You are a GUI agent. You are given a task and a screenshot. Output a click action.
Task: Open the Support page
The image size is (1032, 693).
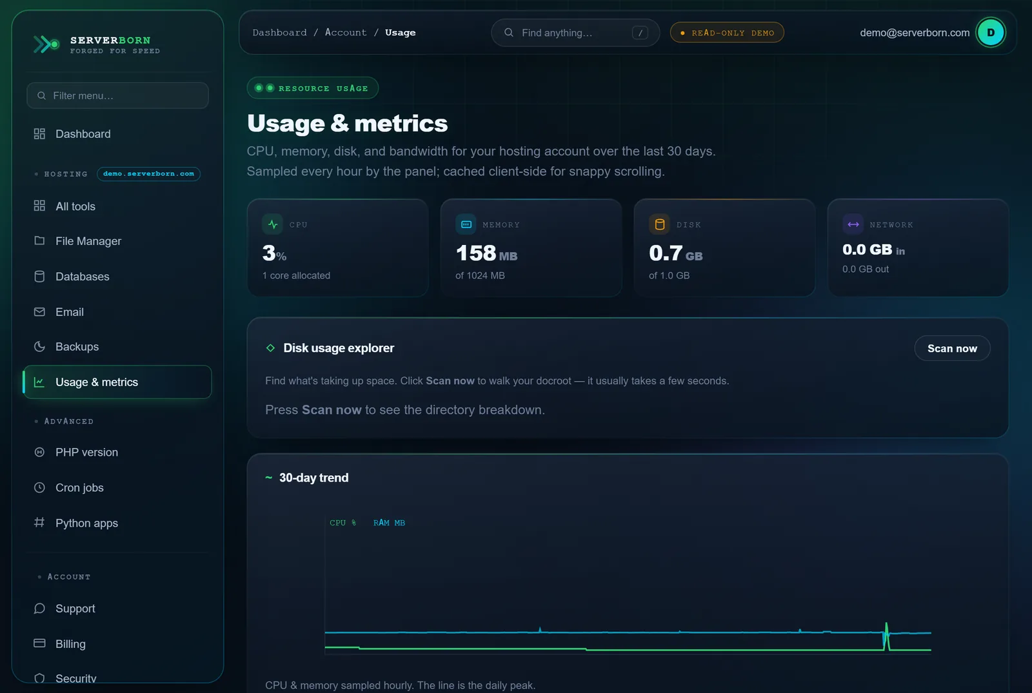[x=117, y=609]
